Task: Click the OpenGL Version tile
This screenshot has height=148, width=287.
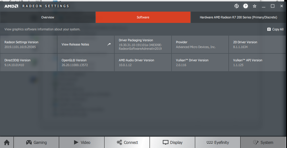Action: click(x=86, y=62)
